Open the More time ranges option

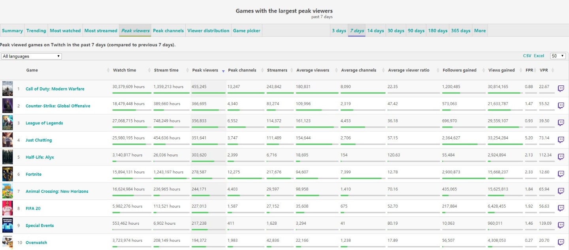480,30
